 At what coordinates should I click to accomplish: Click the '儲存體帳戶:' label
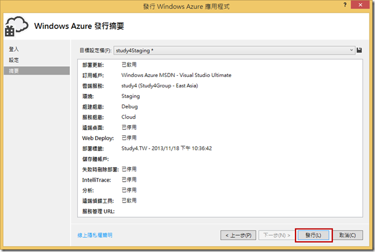point(96,159)
